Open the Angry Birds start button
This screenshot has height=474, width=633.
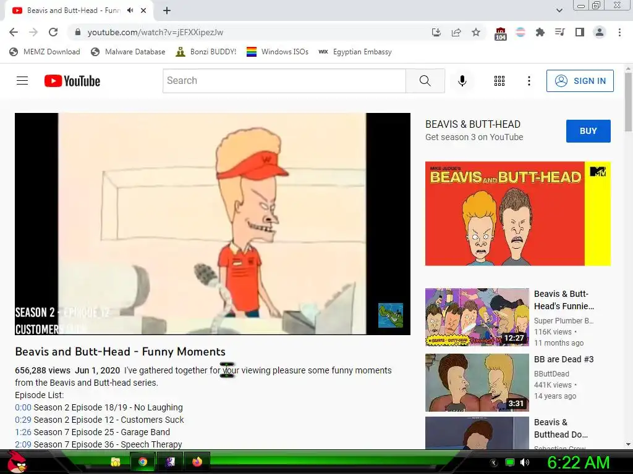(x=17, y=462)
